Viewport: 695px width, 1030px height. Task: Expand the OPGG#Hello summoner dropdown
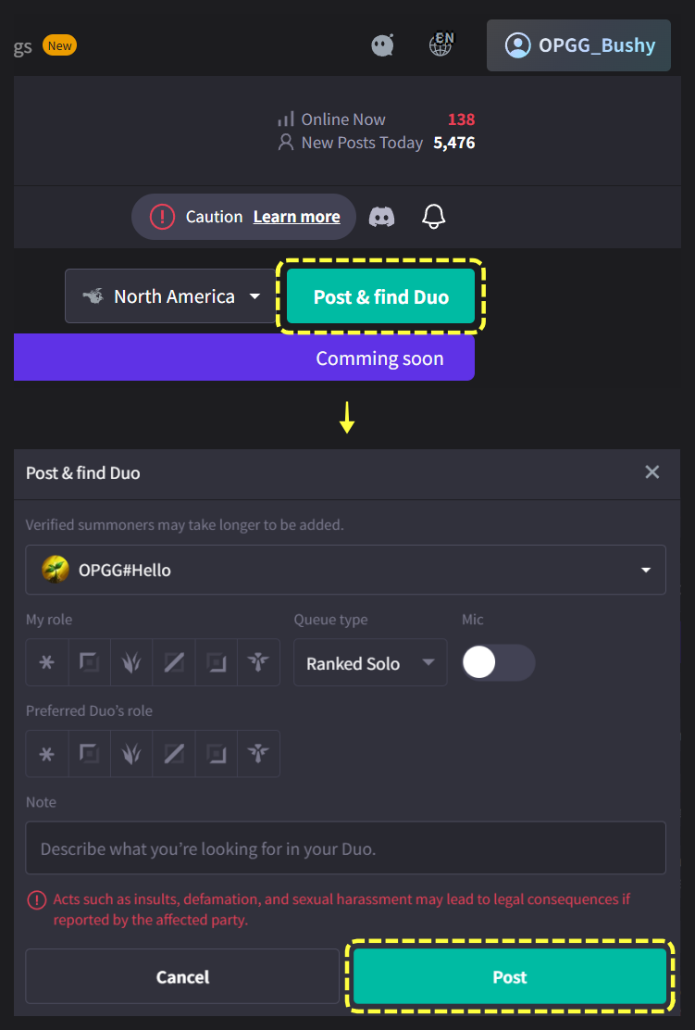pos(345,570)
